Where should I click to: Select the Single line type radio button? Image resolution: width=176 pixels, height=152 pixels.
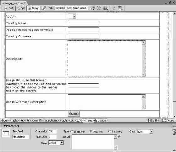[x=72, y=131]
